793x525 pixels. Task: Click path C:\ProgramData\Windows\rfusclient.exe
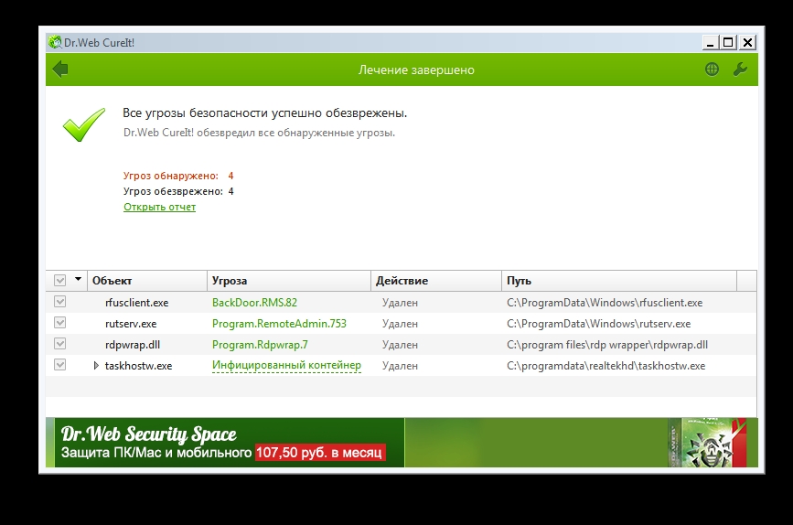(605, 303)
